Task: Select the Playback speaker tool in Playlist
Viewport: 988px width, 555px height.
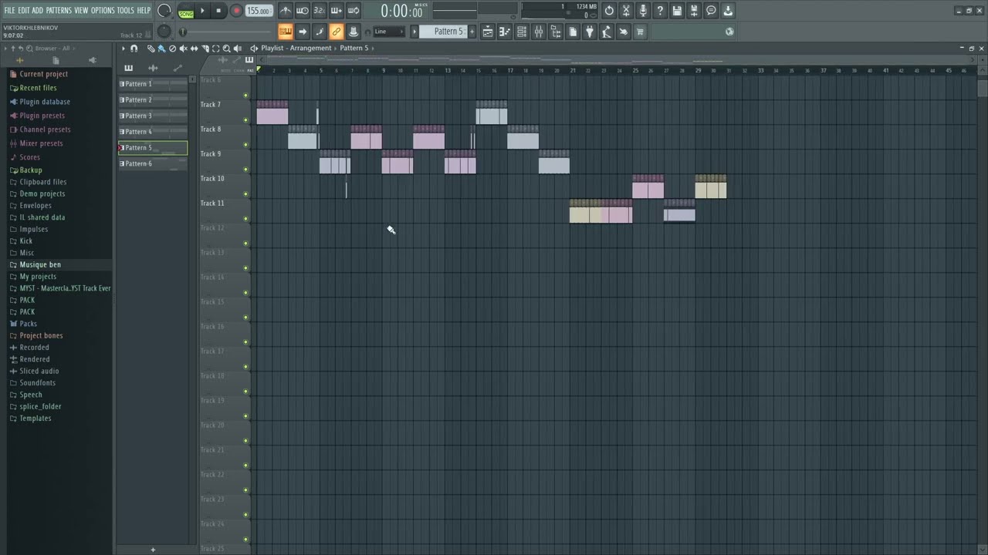Action: pyautogui.click(x=237, y=49)
